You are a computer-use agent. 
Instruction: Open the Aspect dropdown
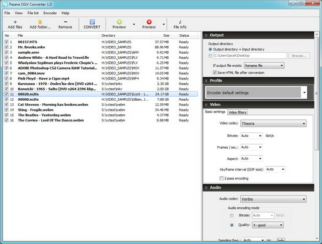(251, 159)
